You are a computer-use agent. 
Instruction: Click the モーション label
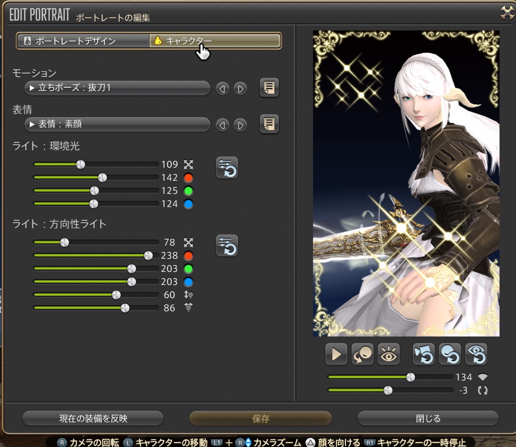pos(34,73)
